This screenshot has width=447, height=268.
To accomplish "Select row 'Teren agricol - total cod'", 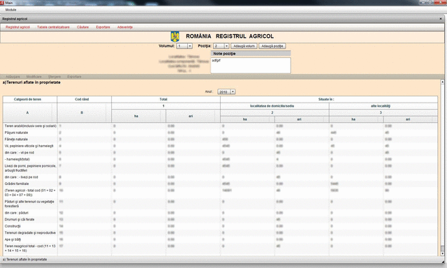I will tap(220, 193).
